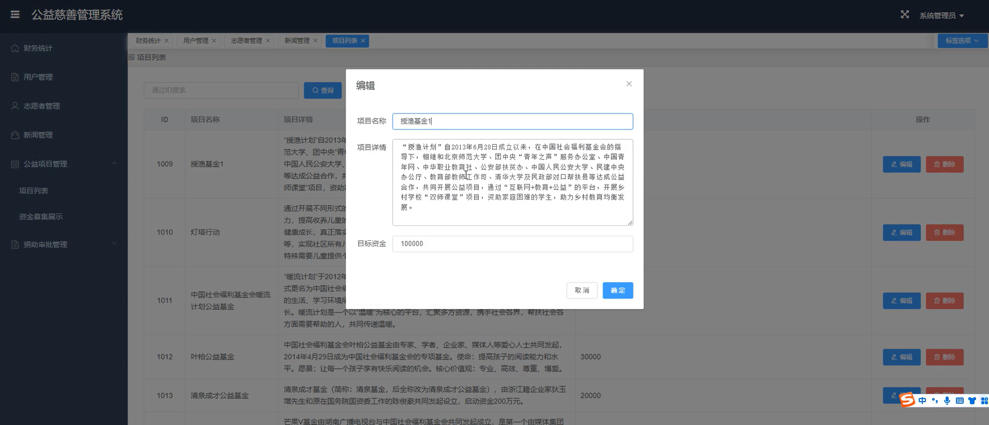Open 用户管理 in the sidebar
This screenshot has width=989, height=425.
(63, 77)
